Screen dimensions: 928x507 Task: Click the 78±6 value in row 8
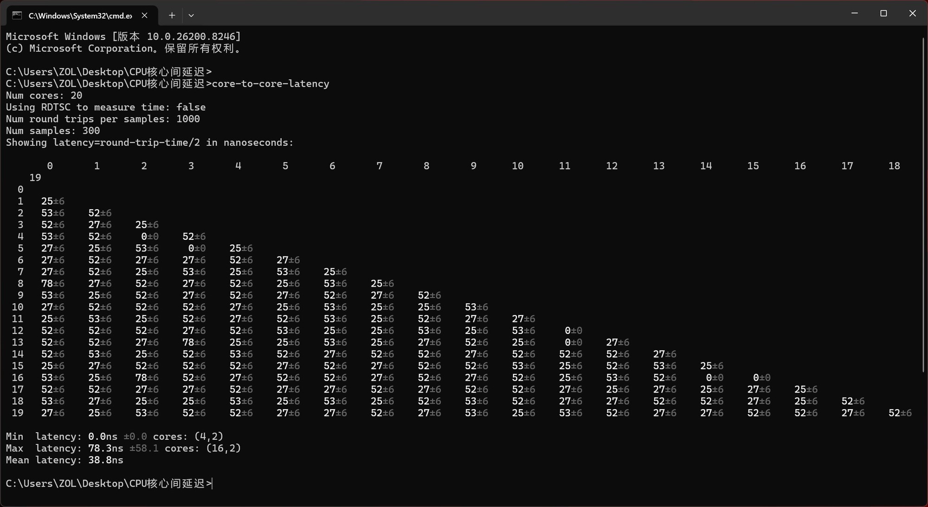[53, 283]
